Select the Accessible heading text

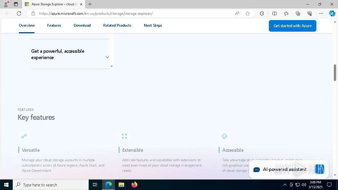tap(233, 150)
